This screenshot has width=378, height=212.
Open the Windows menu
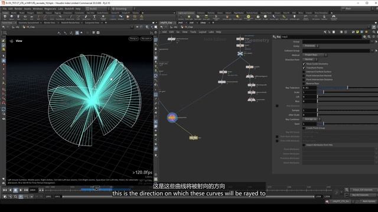(38, 9)
